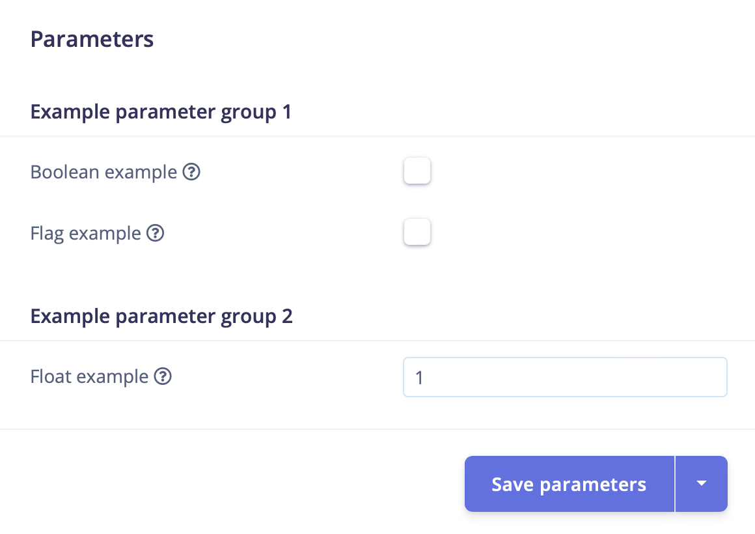
Task: Click the Flag example label text
Action: (x=85, y=233)
